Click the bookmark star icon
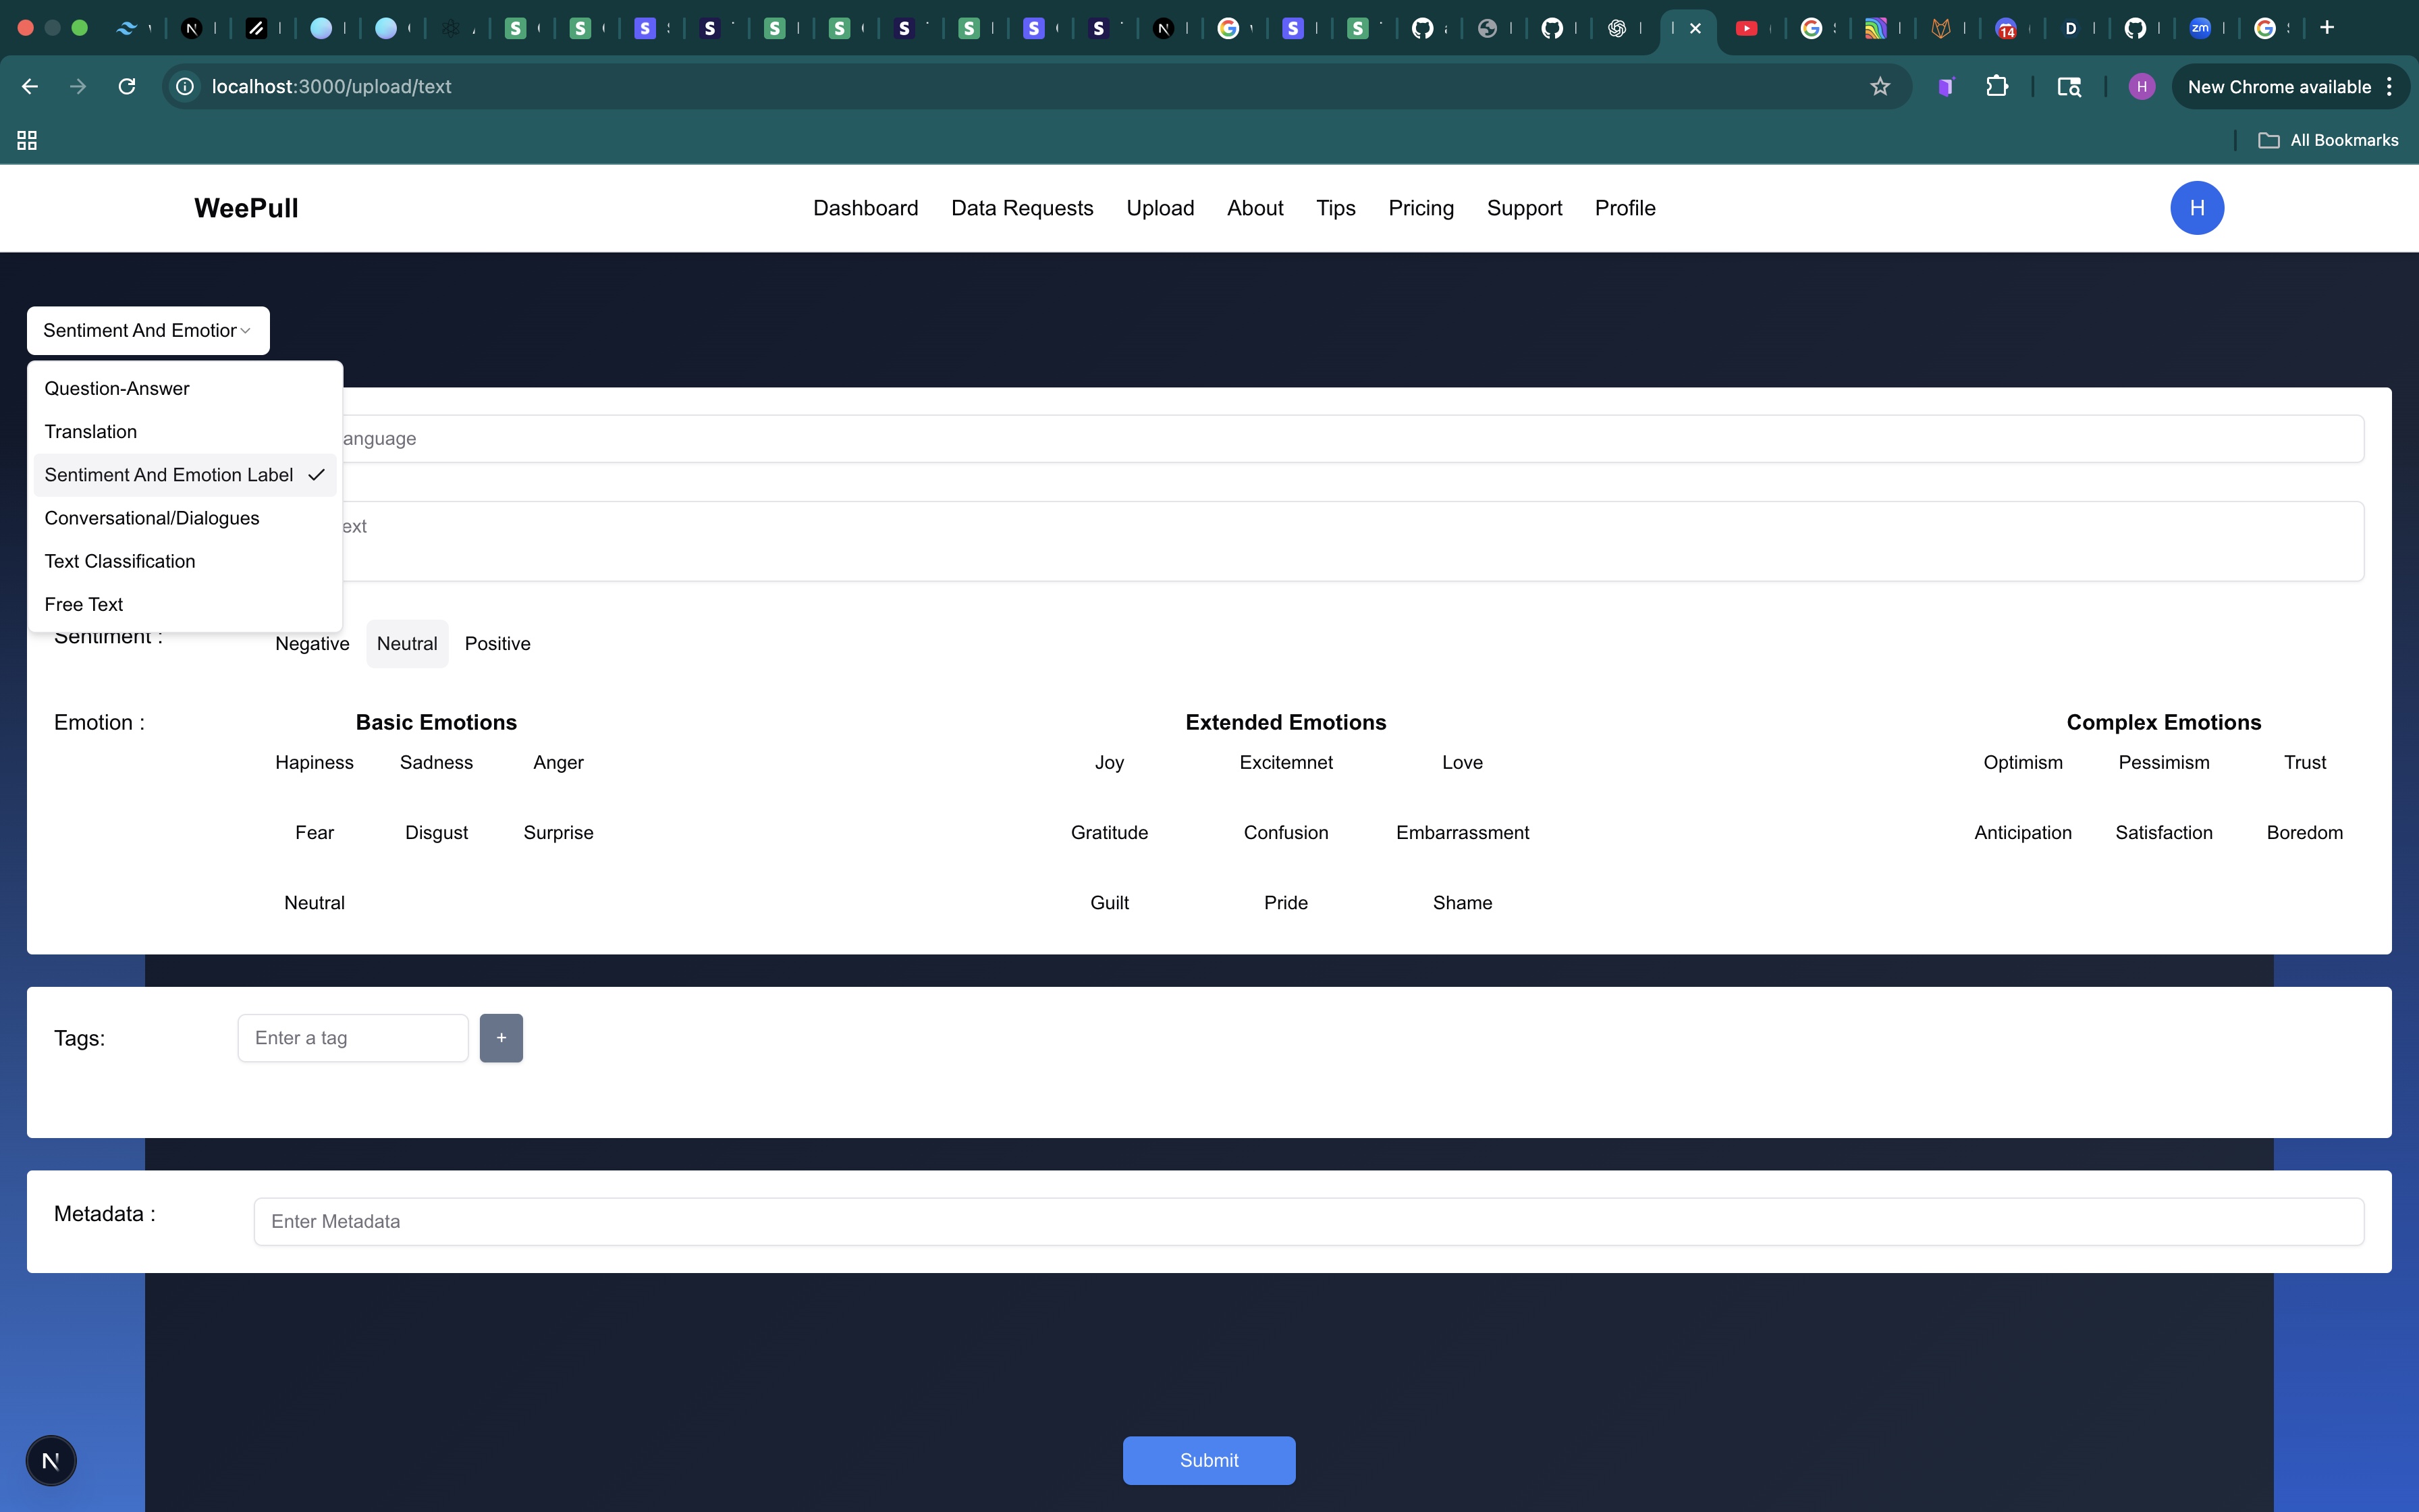The image size is (2419, 1512). 1879,87
